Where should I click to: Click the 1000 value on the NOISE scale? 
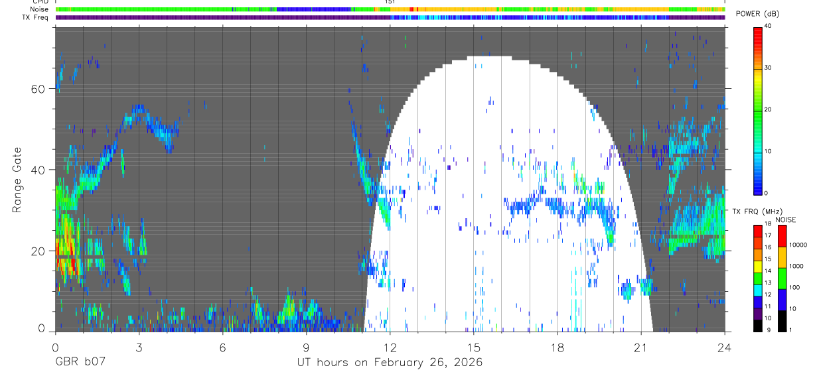tap(797, 267)
